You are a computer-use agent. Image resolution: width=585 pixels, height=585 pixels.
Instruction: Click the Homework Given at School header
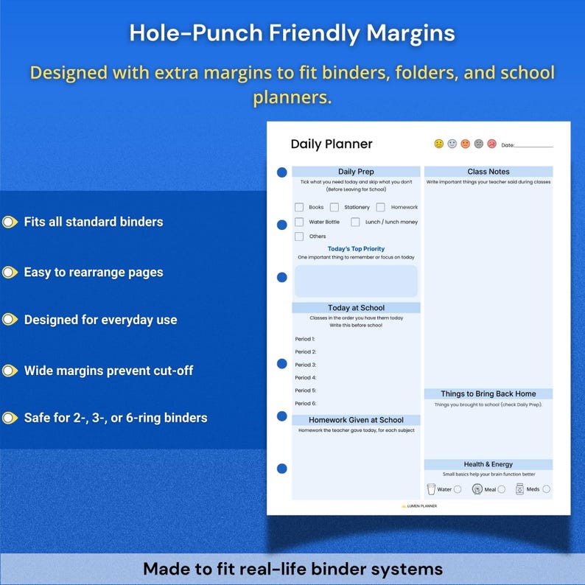356,420
